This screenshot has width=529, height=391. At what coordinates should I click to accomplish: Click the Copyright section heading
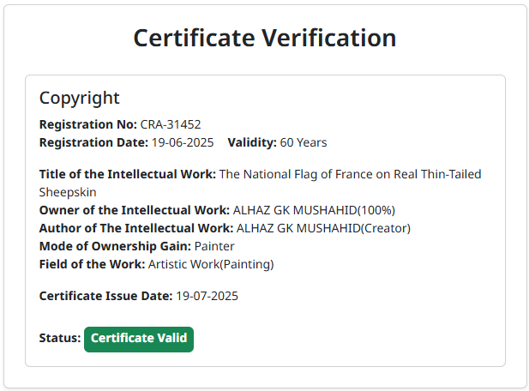tap(80, 98)
